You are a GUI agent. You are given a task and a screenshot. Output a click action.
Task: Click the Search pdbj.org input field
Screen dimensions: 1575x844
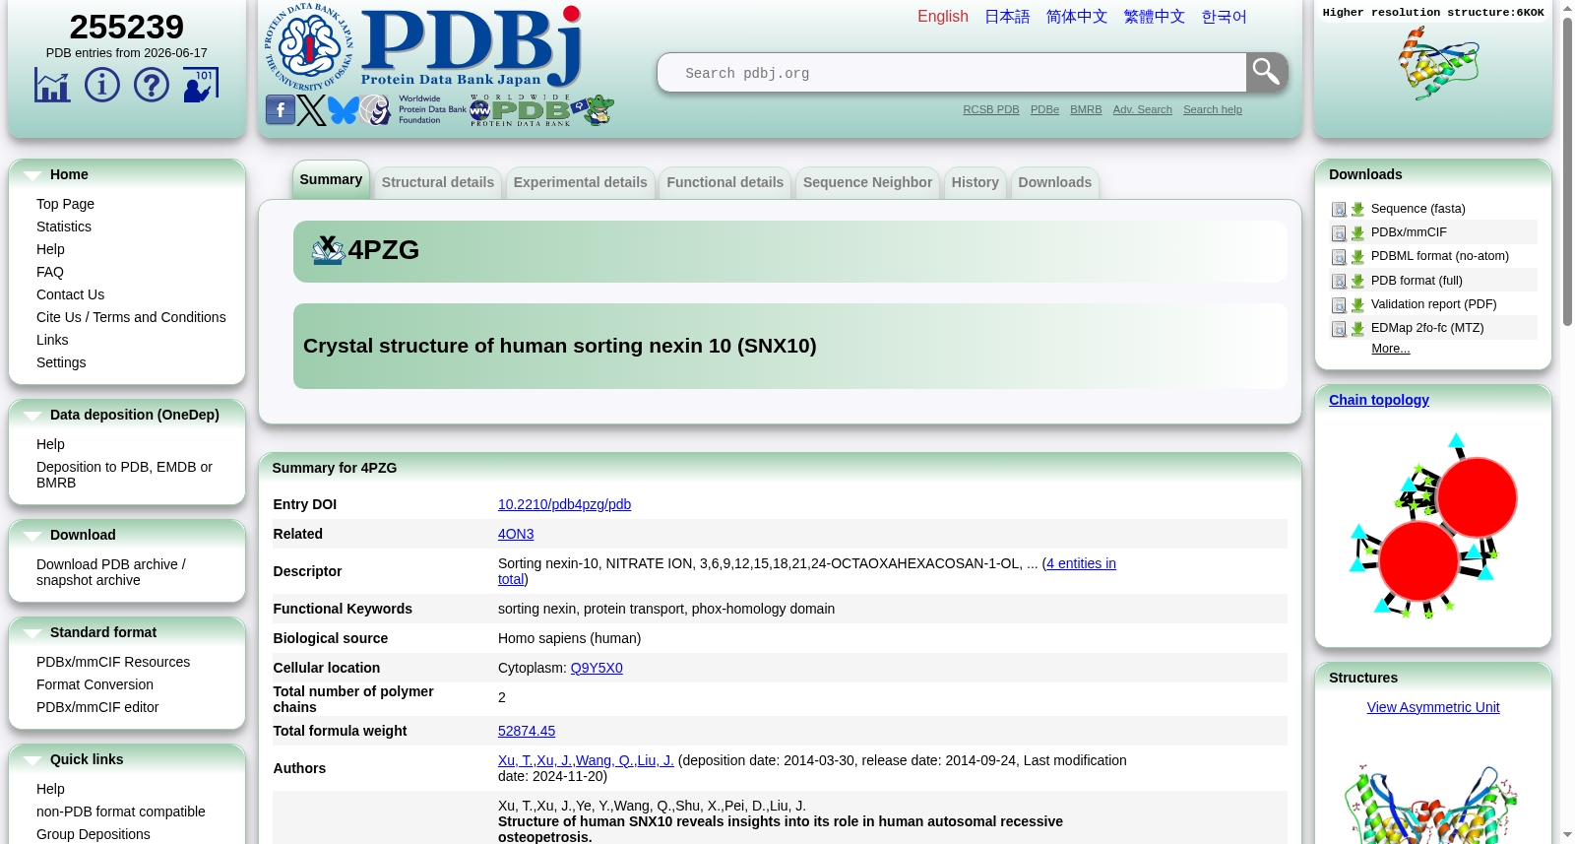(952, 73)
